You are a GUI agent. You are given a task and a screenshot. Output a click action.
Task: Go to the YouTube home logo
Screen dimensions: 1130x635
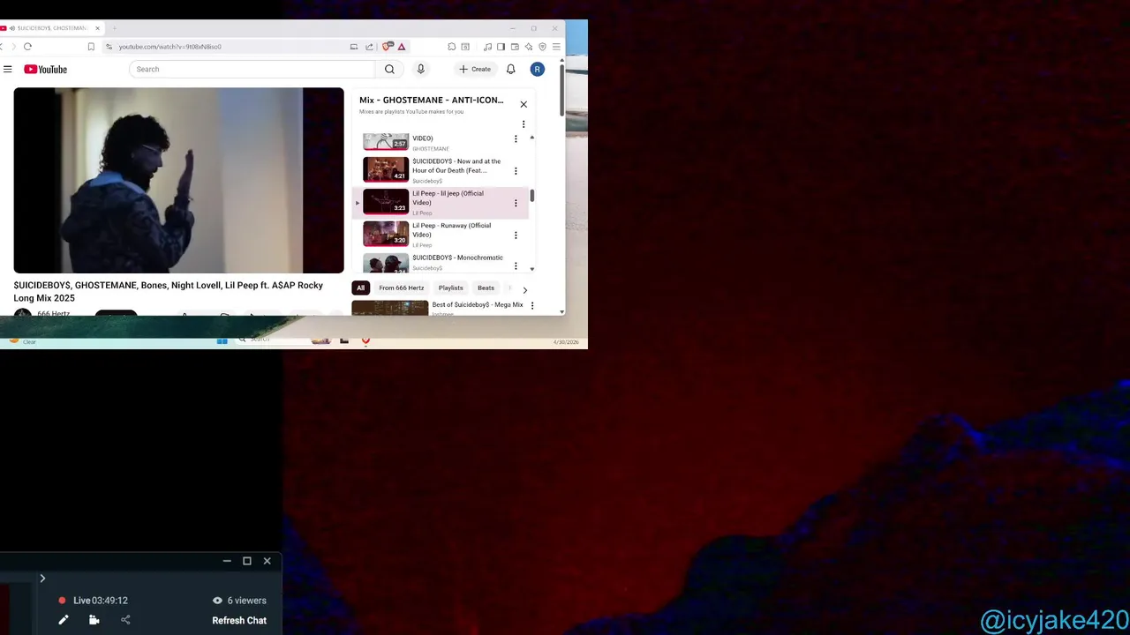coord(45,69)
